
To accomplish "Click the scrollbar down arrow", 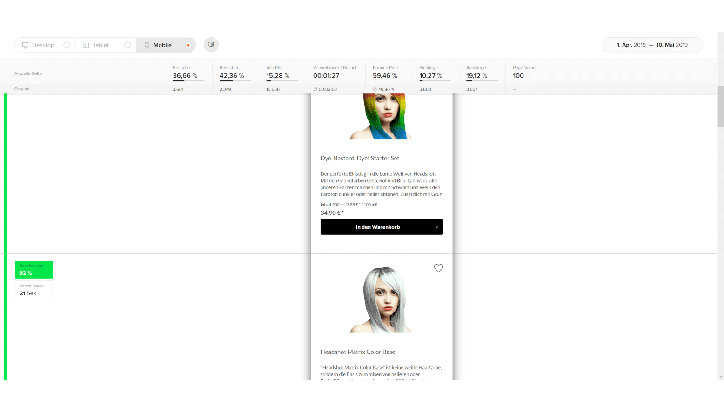I will [x=721, y=377].
